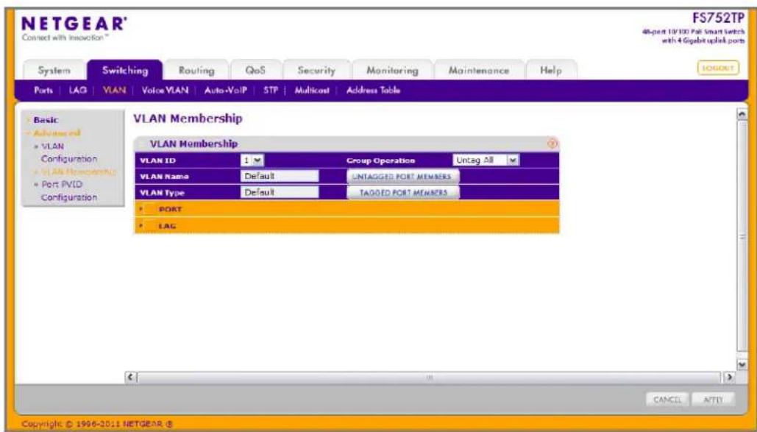This screenshot has height=432, width=757.
Task: Open the Routing tab
Action: click(x=196, y=71)
